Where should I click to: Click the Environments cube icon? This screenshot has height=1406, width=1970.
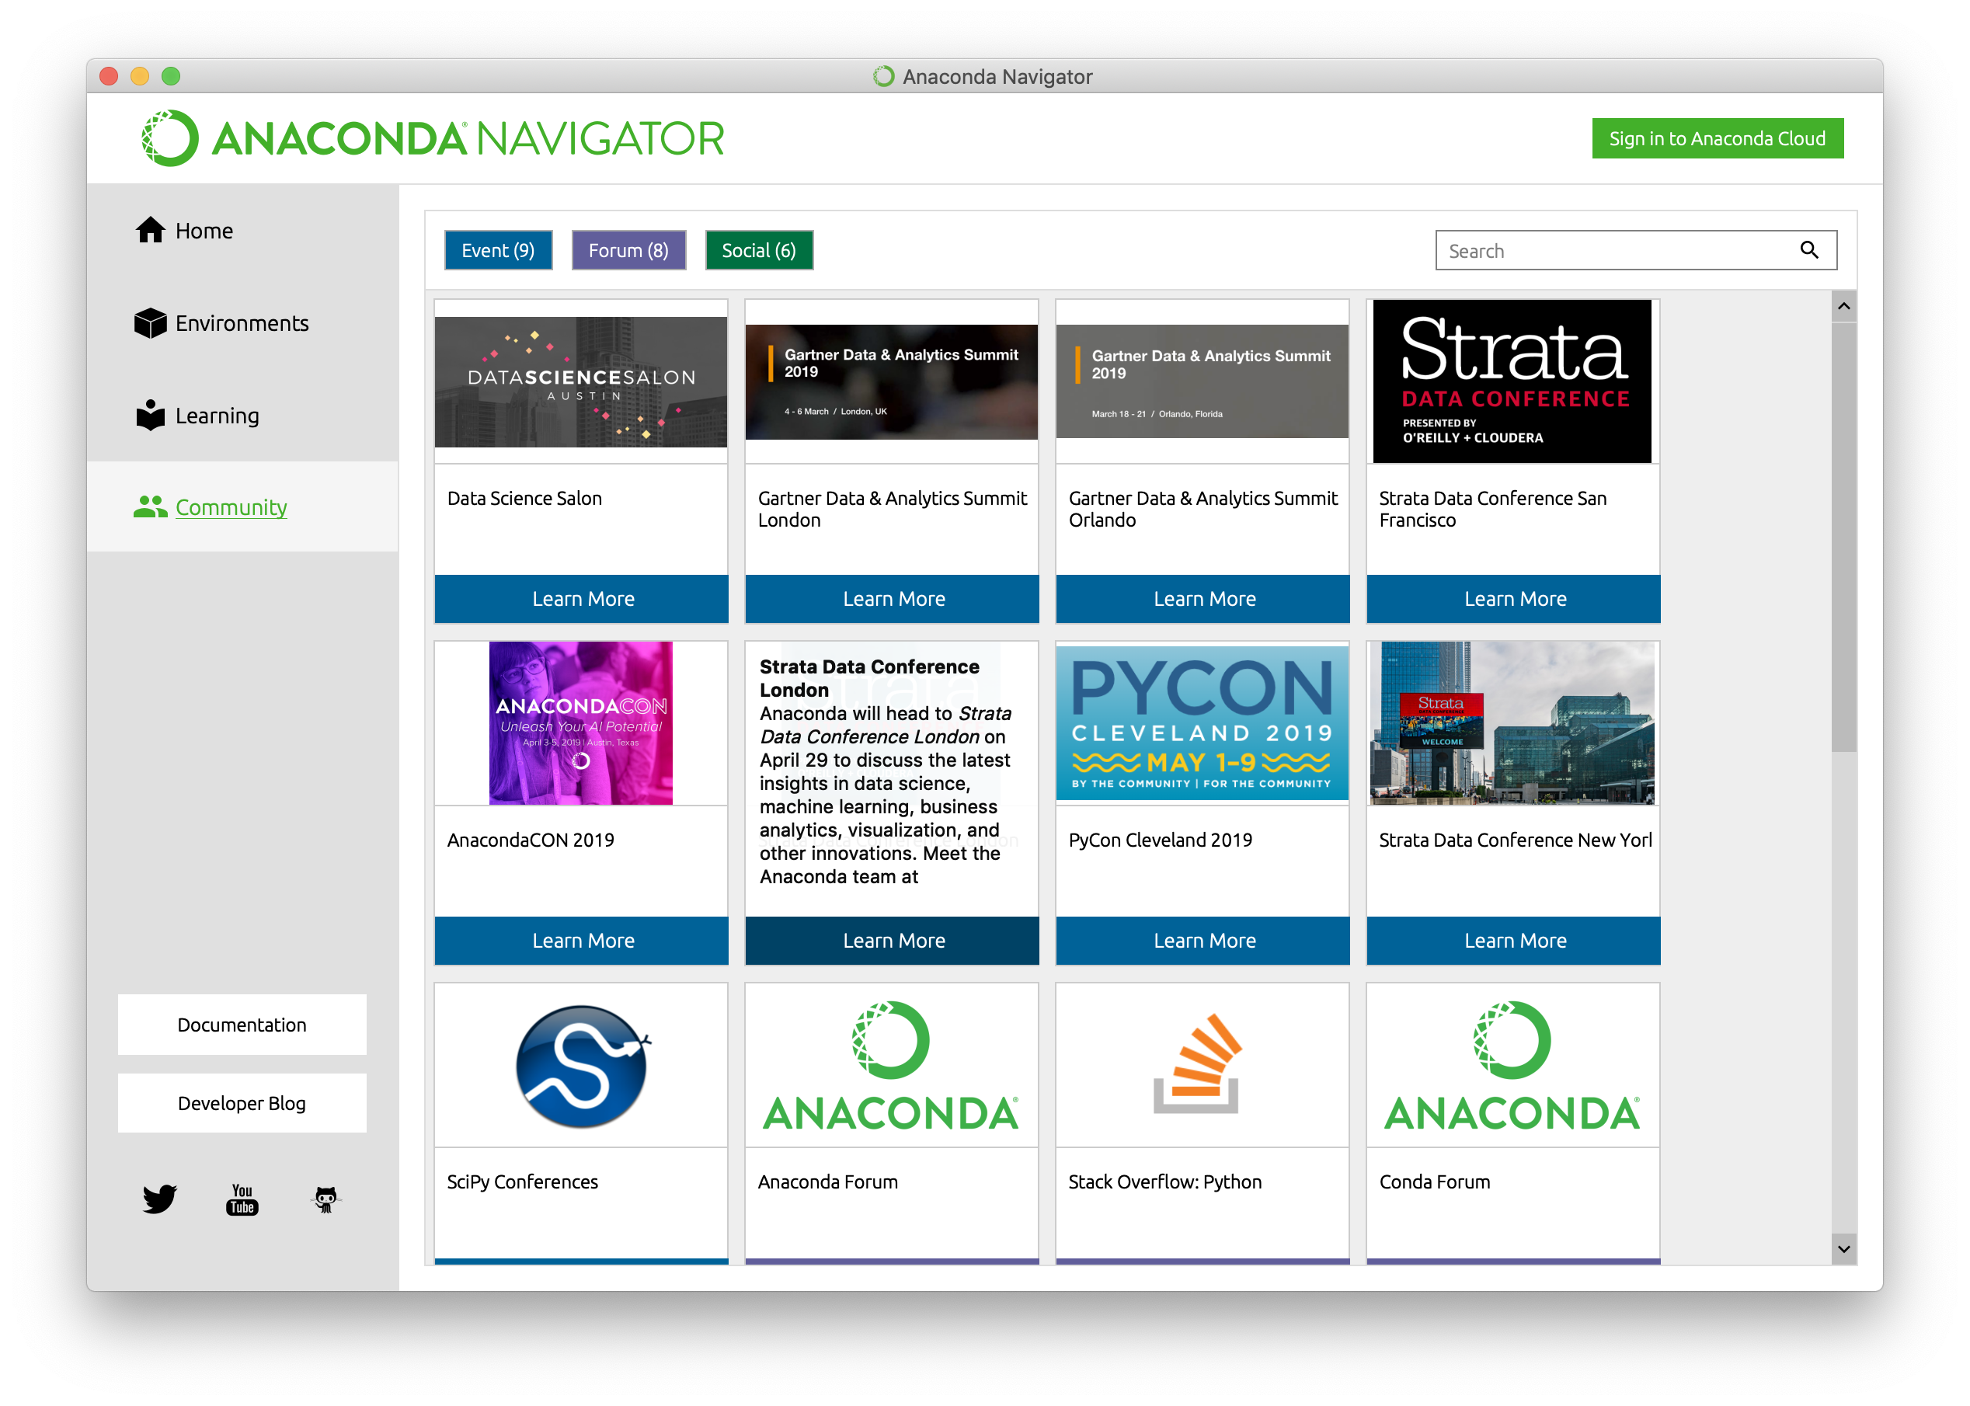151,323
